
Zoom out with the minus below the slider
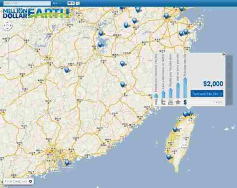[8, 72]
